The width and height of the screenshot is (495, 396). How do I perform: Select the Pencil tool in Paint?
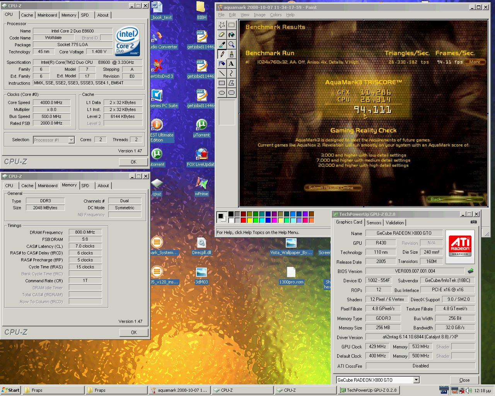222,54
